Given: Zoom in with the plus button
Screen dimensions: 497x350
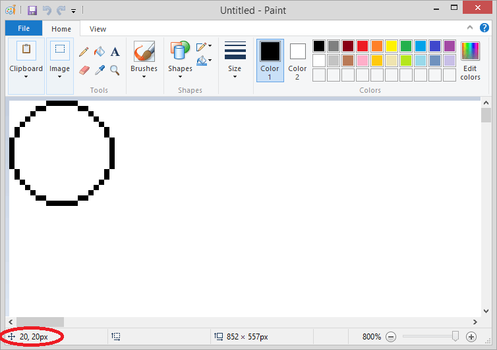Looking at the screenshot, I should pyautogui.click(x=471, y=337).
